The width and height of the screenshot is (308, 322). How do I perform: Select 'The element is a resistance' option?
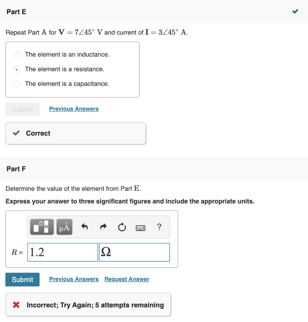tap(16, 69)
